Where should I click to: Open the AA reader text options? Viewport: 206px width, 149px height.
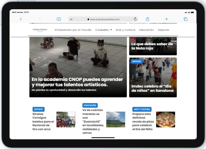click(71, 19)
